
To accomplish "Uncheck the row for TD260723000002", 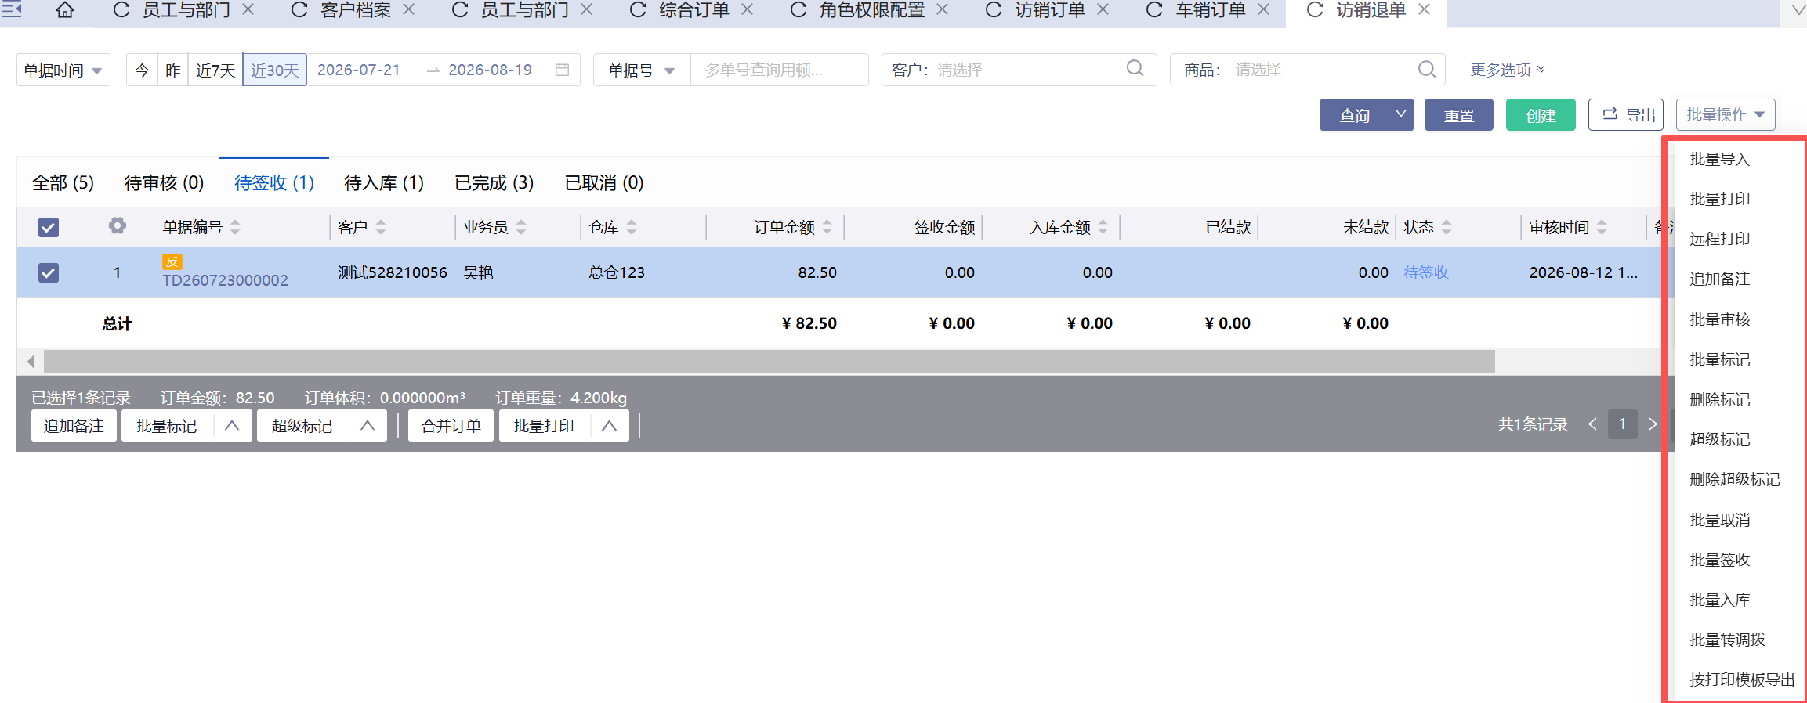I will click(49, 272).
